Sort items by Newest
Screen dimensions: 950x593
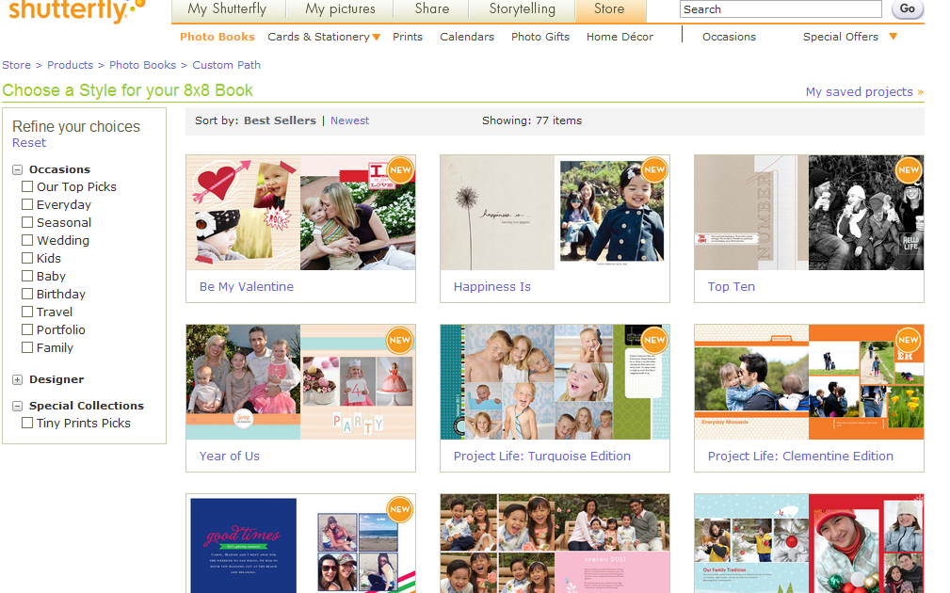(349, 121)
